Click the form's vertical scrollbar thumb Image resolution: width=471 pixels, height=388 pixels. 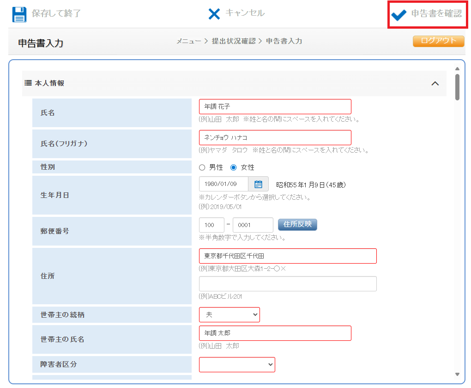[x=457, y=86]
